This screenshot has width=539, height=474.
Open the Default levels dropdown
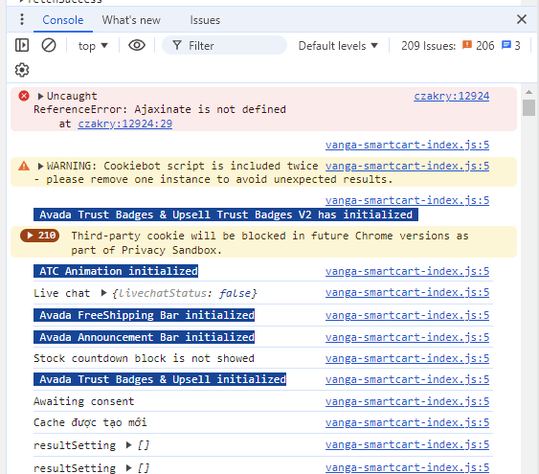tap(338, 46)
